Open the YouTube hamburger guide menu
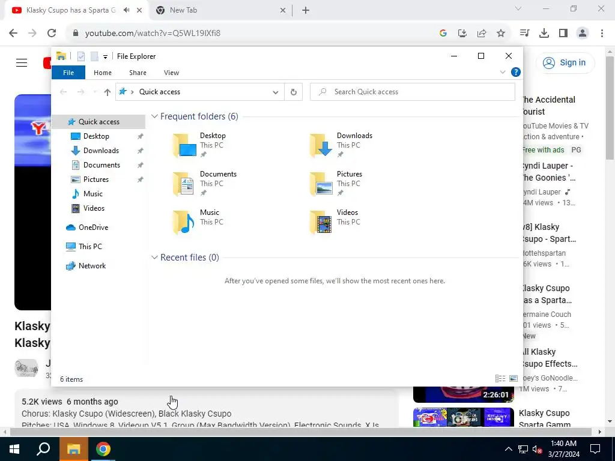Screen dimensions: 615x461 [x=22, y=62]
